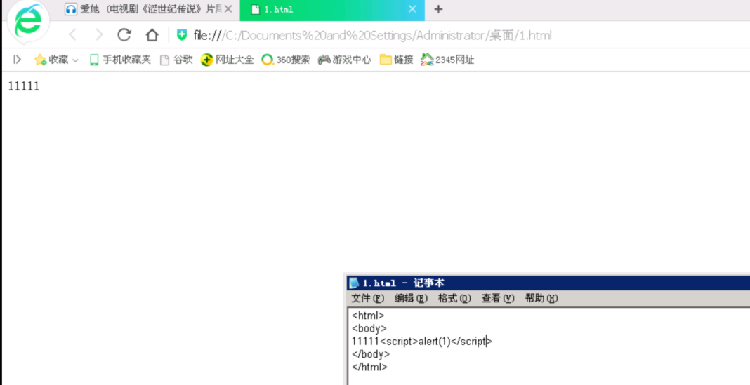The image size is (750, 385).
Task: Open the 链接 bookmarks folder
Action: tap(397, 60)
